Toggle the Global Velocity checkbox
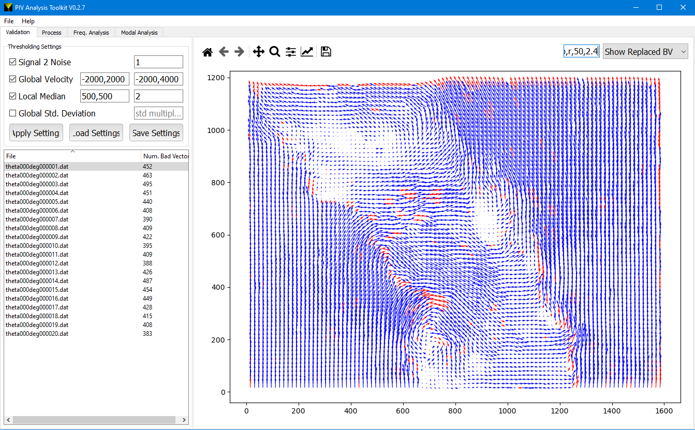Image resolution: width=695 pixels, height=430 pixels. [x=13, y=79]
